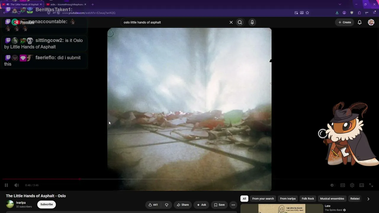Open the YouTube notifications bell
The height and width of the screenshot is (213, 379).
360,22
